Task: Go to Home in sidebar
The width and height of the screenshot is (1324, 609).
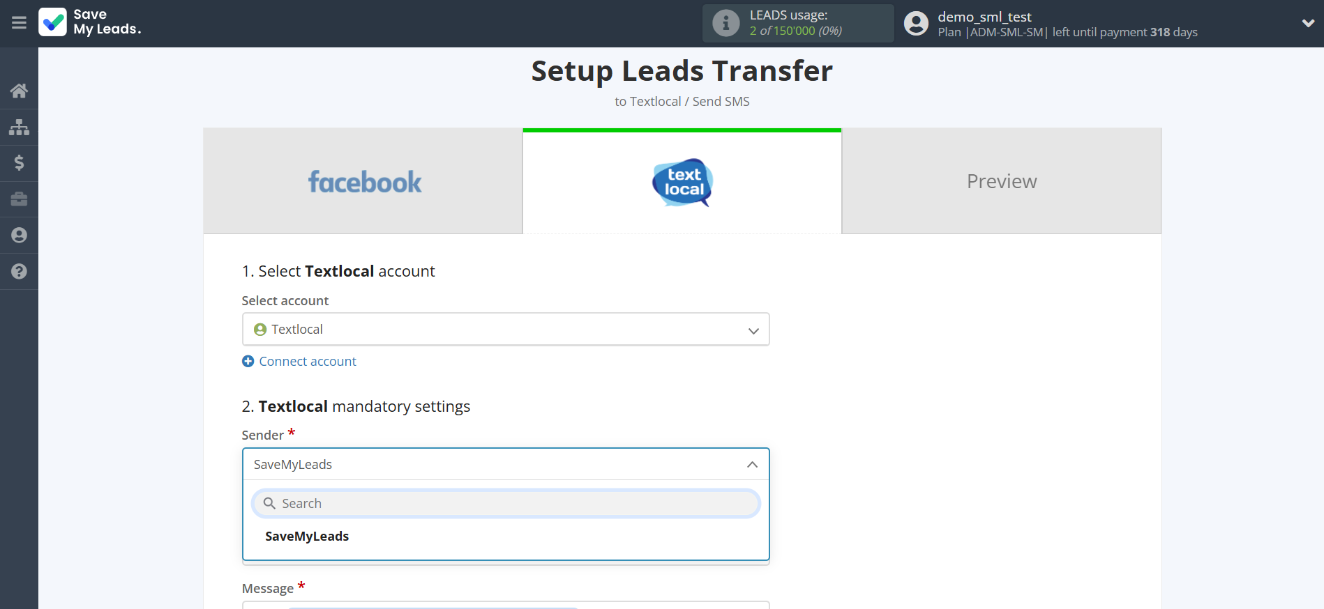Action: [x=19, y=91]
